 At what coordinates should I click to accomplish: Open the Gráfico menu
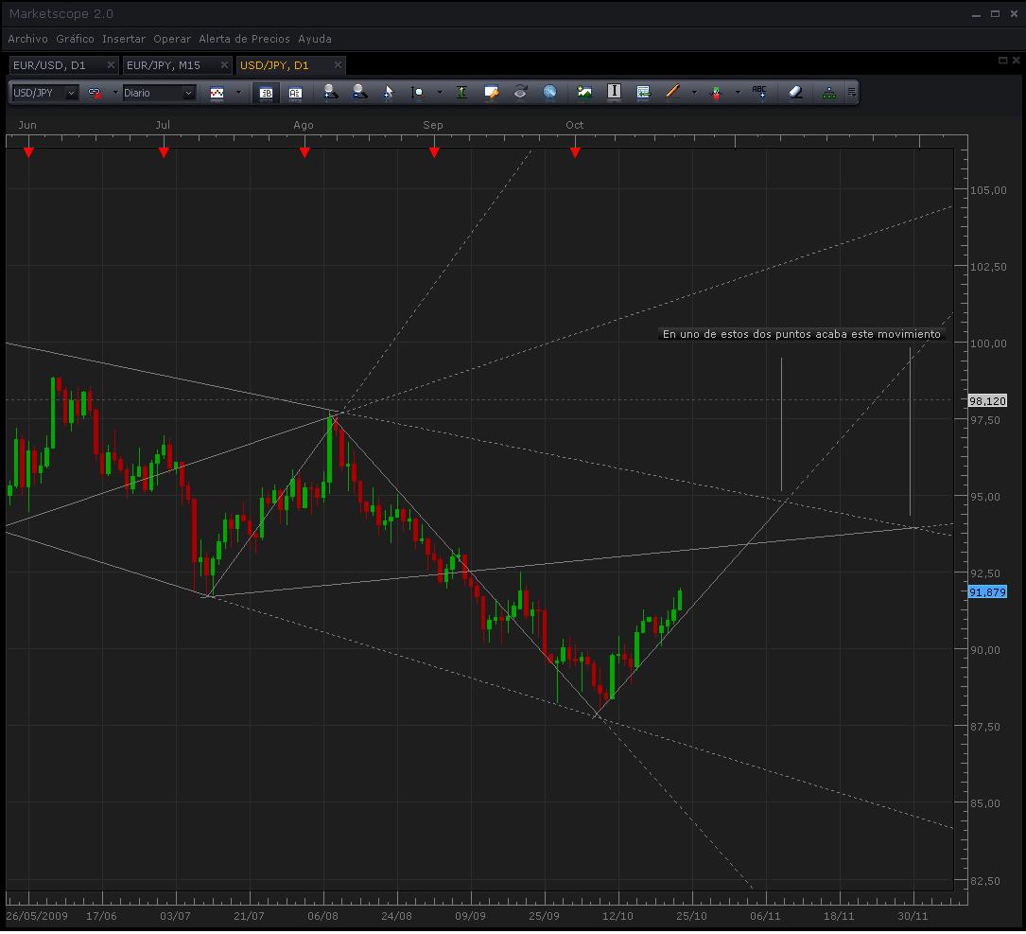point(76,39)
